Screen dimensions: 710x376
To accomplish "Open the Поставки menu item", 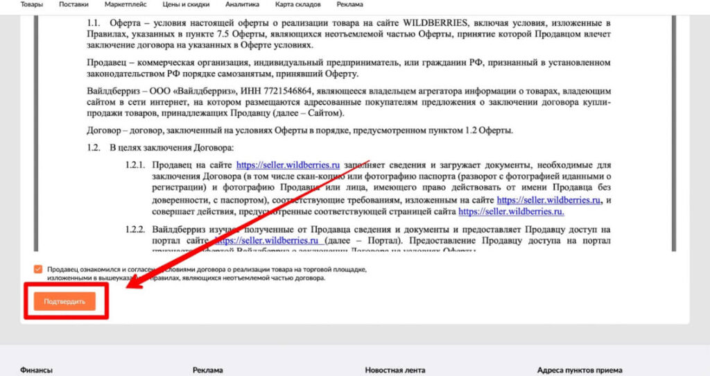I will click(74, 5).
